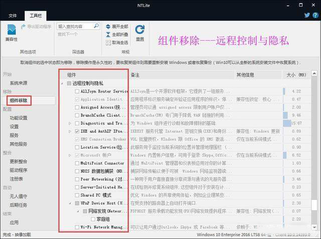Toggle 网络发现 checkbox
The image size is (321, 239).
(85, 211)
